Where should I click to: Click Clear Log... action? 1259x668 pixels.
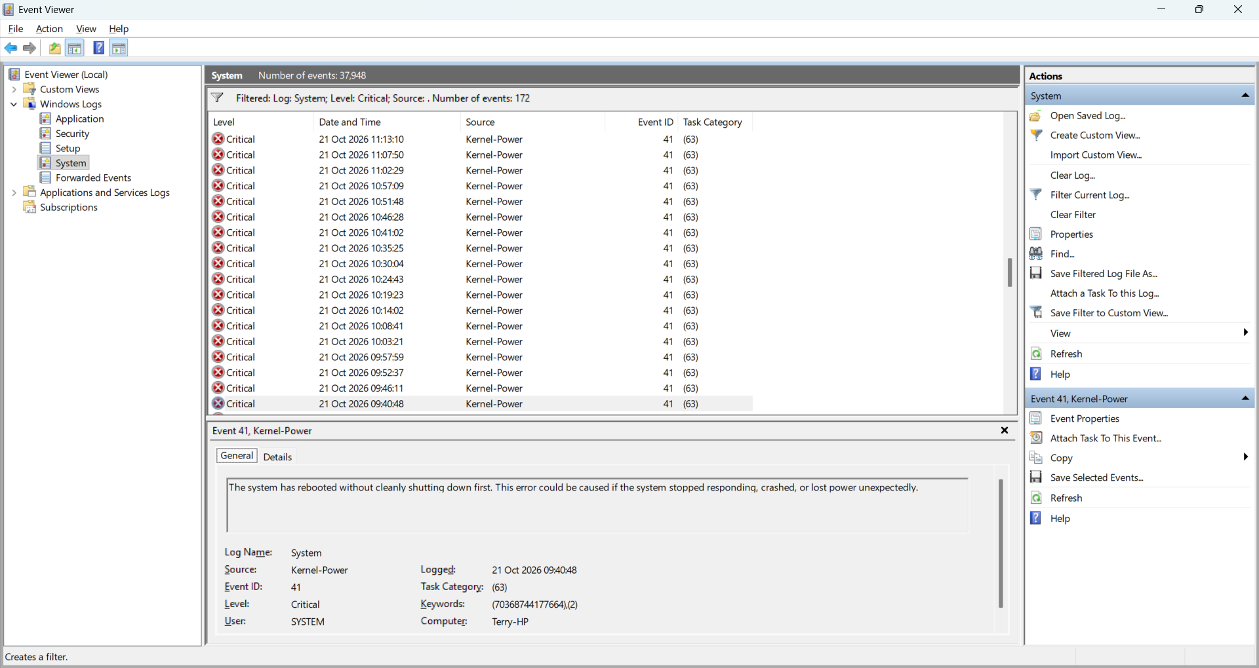[x=1073, y=176]
